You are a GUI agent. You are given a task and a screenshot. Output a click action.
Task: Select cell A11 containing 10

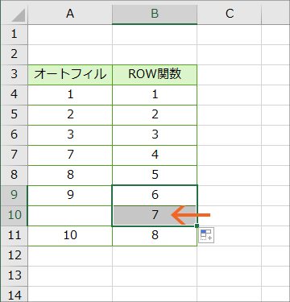pyautogui.click(x=70, y=236)
